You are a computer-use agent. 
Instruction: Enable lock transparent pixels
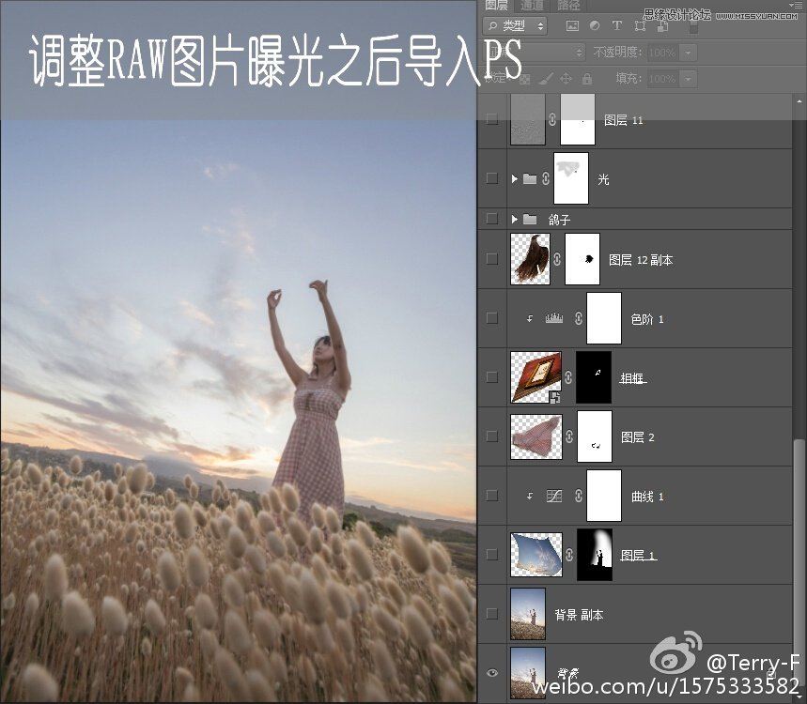(x=524, y=79)
